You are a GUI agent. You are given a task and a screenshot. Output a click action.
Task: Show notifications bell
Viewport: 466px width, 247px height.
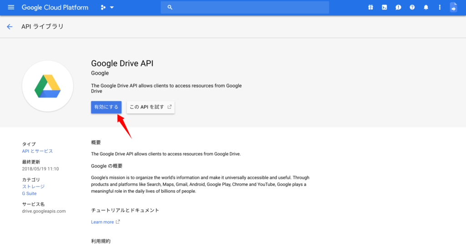click(x=426, y=7)
